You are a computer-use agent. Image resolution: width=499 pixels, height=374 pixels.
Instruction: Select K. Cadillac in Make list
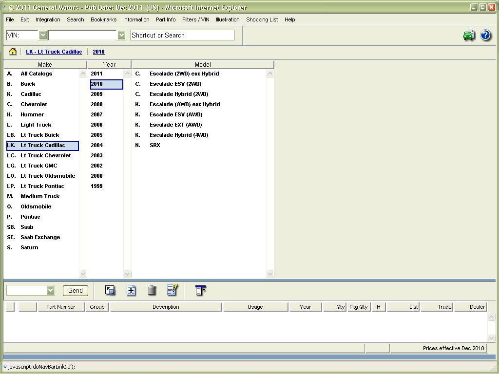click(42, 94)
